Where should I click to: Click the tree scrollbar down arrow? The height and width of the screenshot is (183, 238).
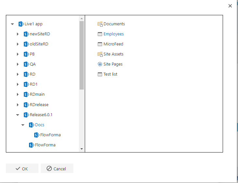(82, 149)
